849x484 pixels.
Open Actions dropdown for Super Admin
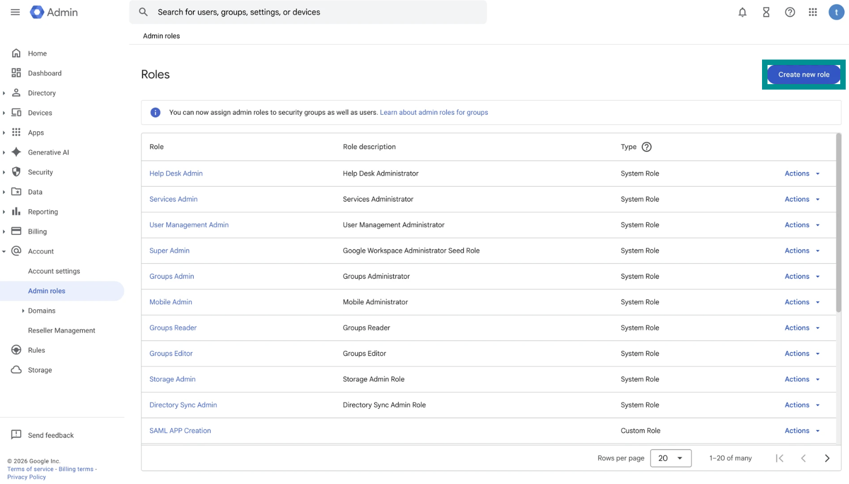802,251
